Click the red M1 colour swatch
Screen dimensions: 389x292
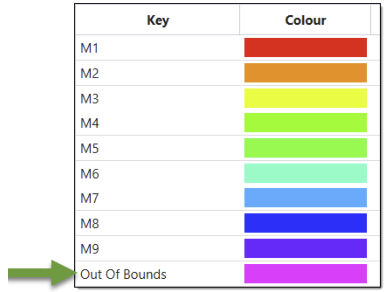coord(305,48)
